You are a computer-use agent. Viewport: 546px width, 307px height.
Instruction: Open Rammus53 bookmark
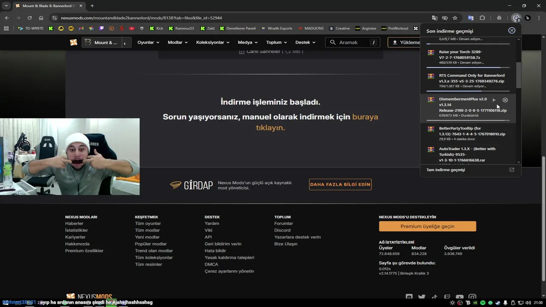point(181,29)
